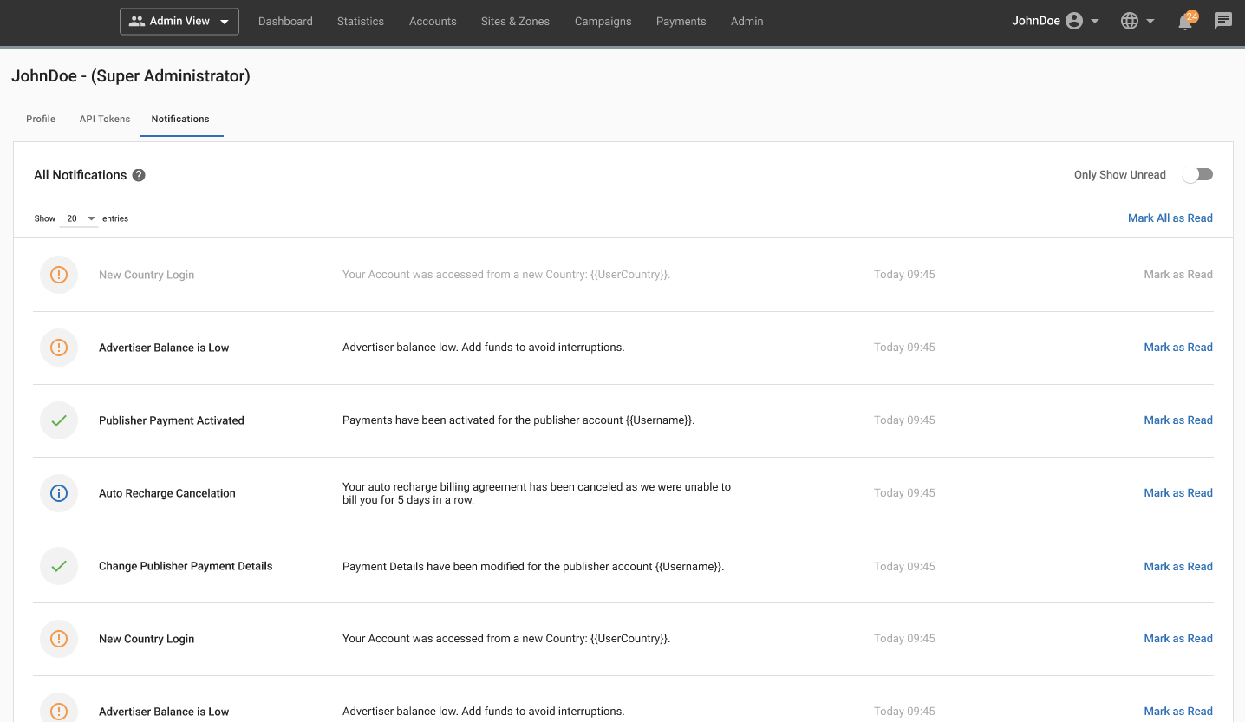
Task: Click the warning icon for greyed New Country Login
Action: tap(59, 275)
